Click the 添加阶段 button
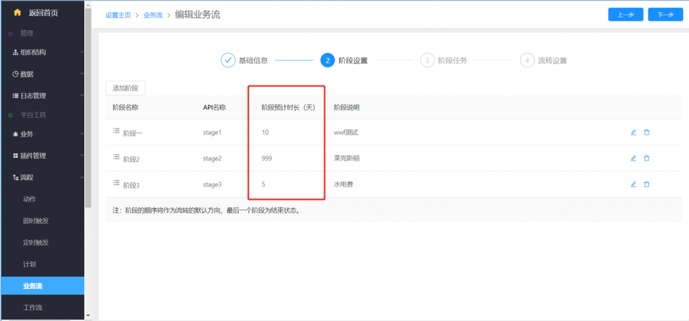This screenshot has height=321, width=689. [x=125, y=88]
